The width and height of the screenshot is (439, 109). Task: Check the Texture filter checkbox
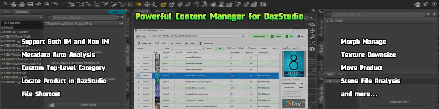tap(249, 48)
